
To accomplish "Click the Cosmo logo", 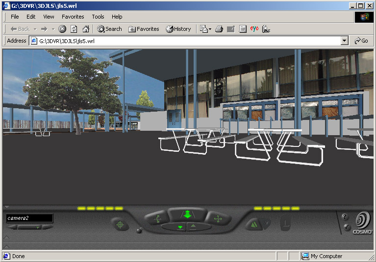I will tap(362, 222).
